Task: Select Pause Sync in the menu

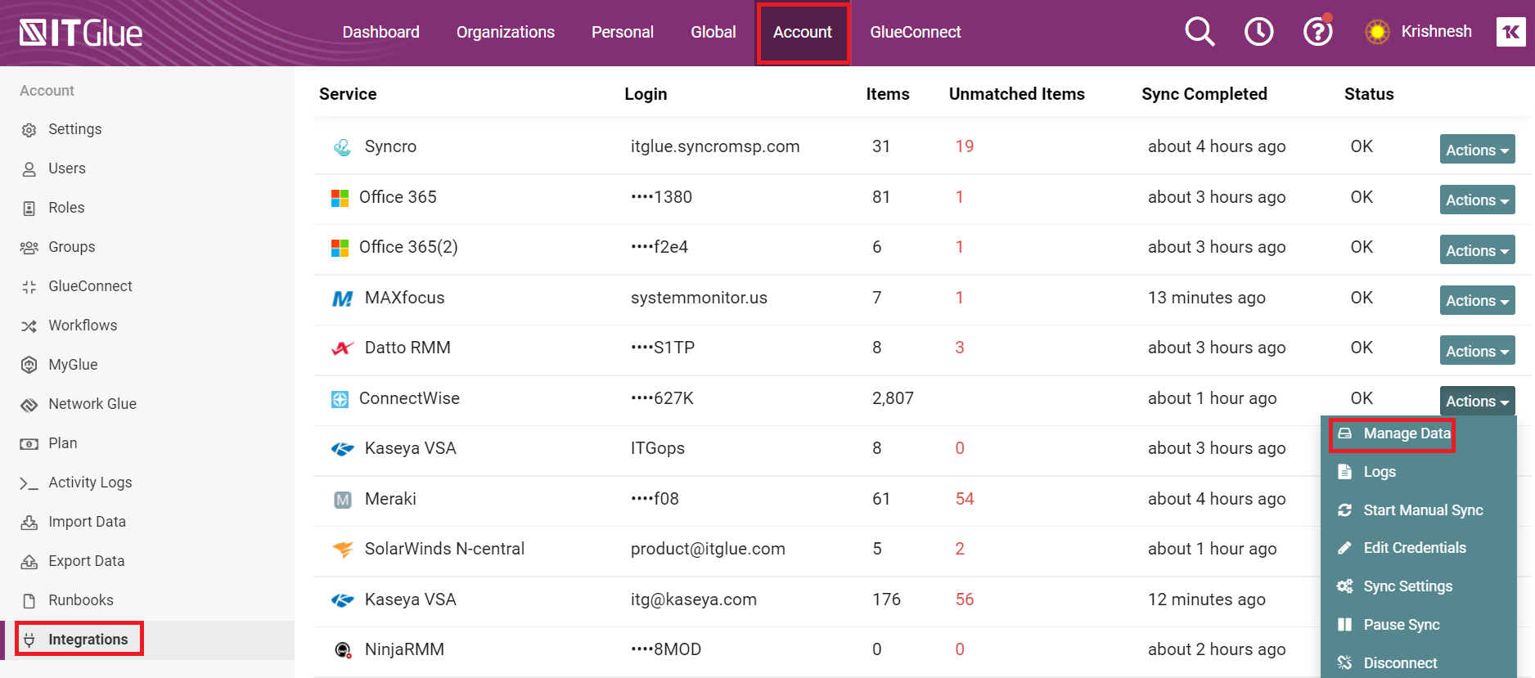Action: point(1401,625)
